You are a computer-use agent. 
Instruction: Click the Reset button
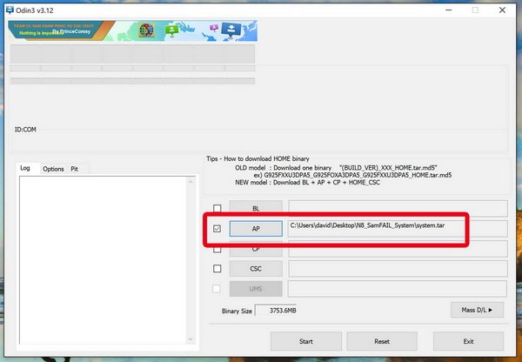pos(381,341)
